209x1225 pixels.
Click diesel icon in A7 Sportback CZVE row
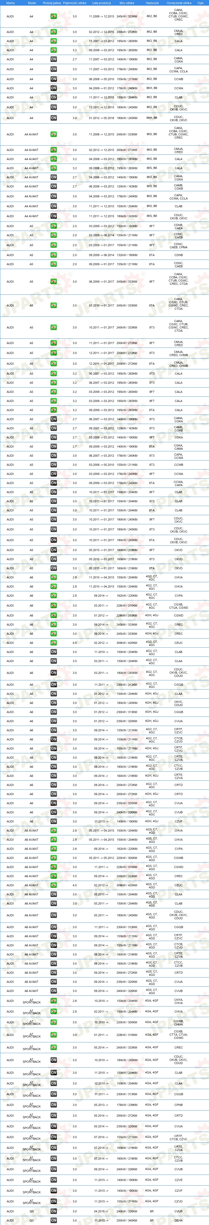coord(53,1179)
